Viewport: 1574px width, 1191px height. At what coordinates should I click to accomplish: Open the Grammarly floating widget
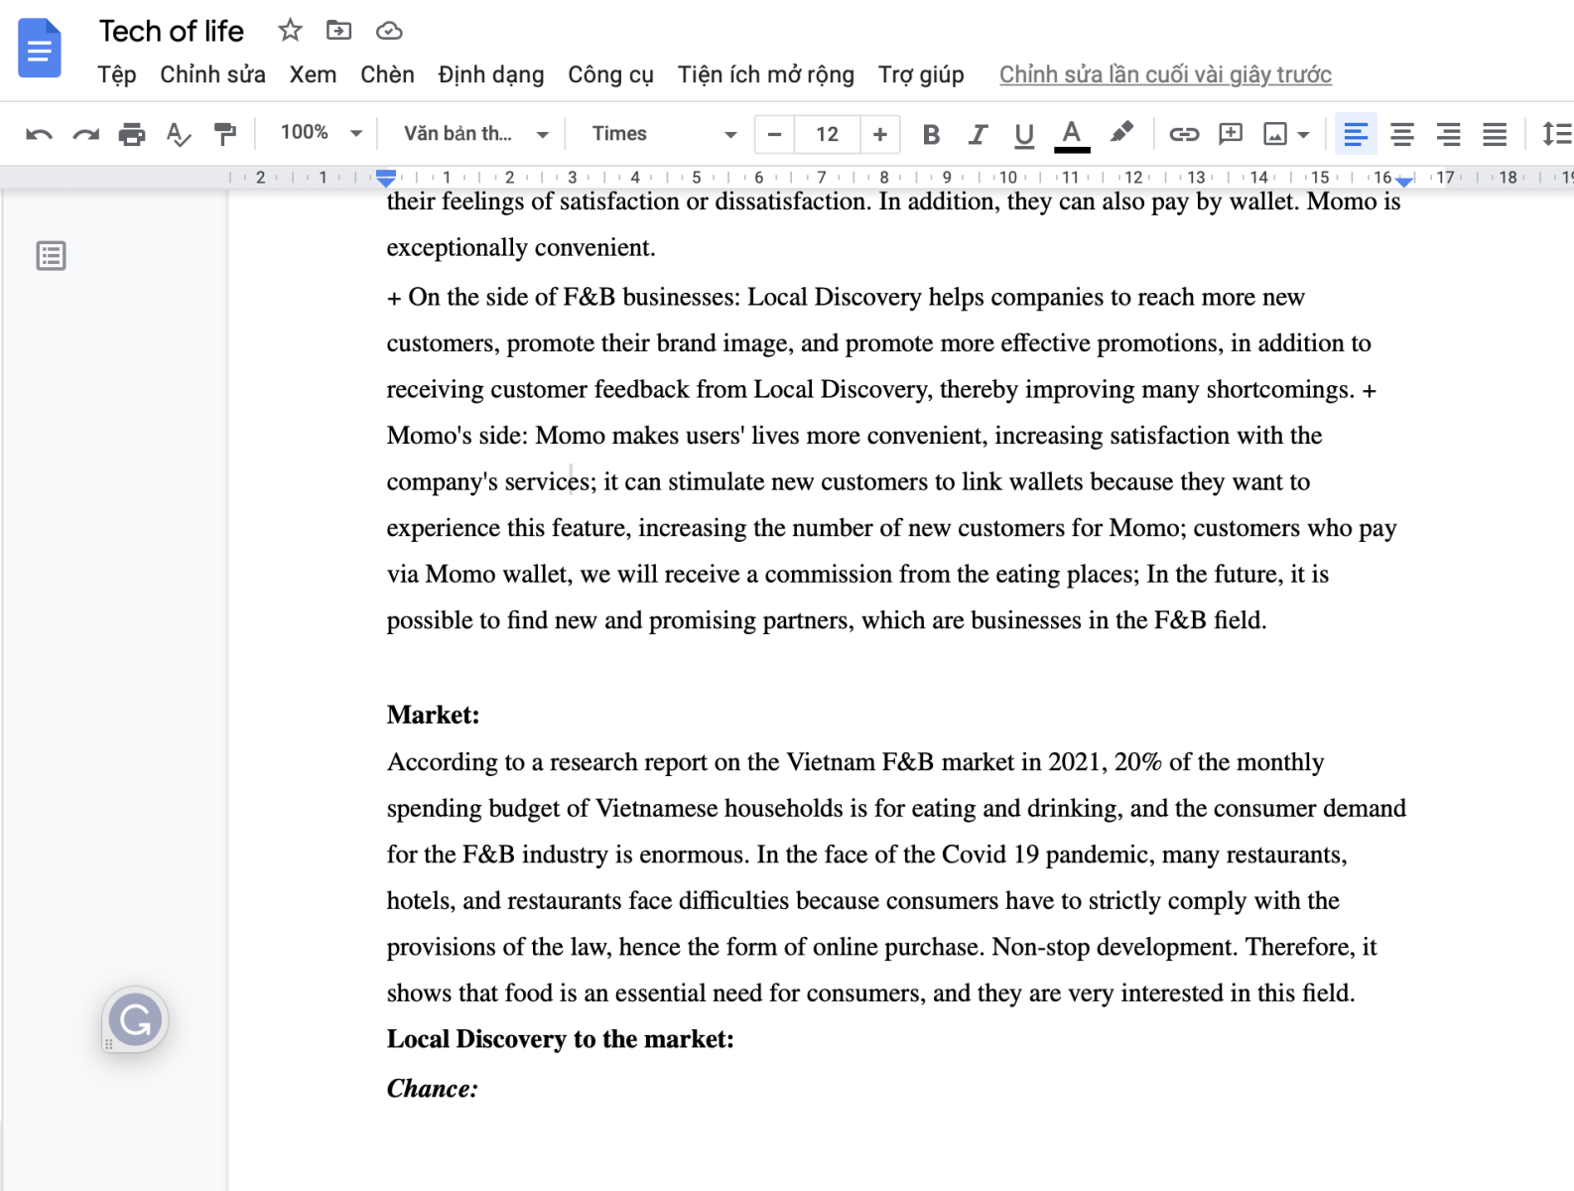click(x=135, y=1019)
